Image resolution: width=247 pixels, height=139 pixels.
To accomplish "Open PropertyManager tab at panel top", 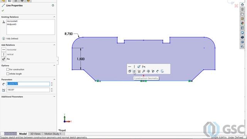I will coord(10,1).
